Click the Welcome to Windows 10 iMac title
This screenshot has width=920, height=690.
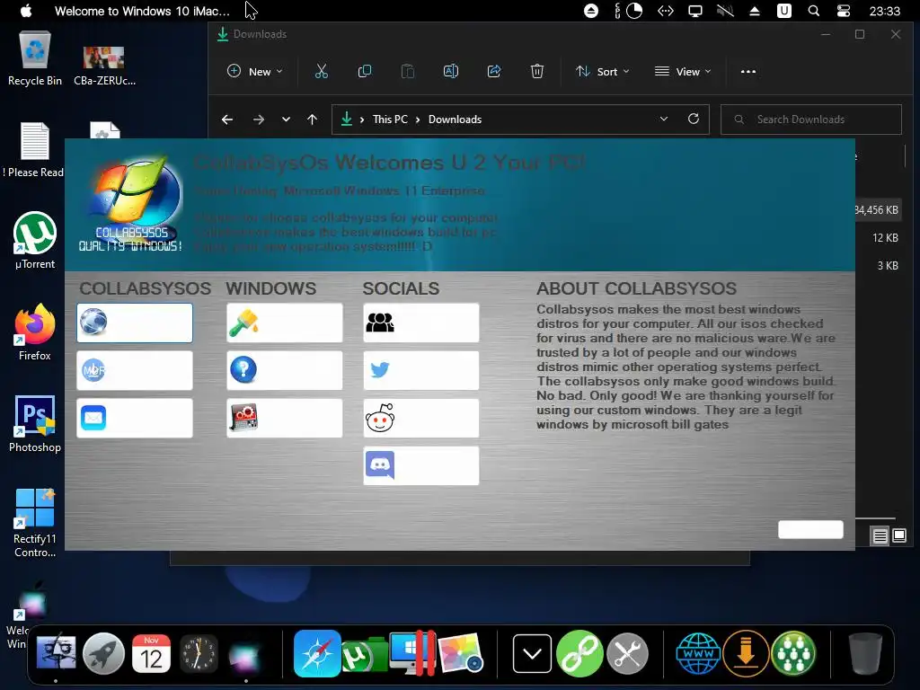tap(142, 11)
